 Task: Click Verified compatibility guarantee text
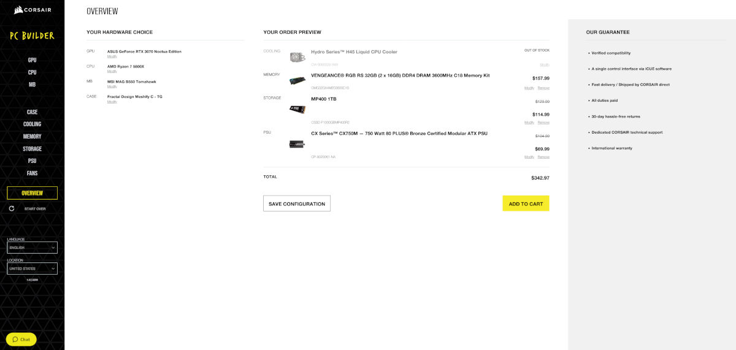pos(611,53)
